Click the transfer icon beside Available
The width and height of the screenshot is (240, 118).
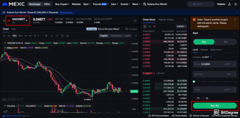click(211, 57)
